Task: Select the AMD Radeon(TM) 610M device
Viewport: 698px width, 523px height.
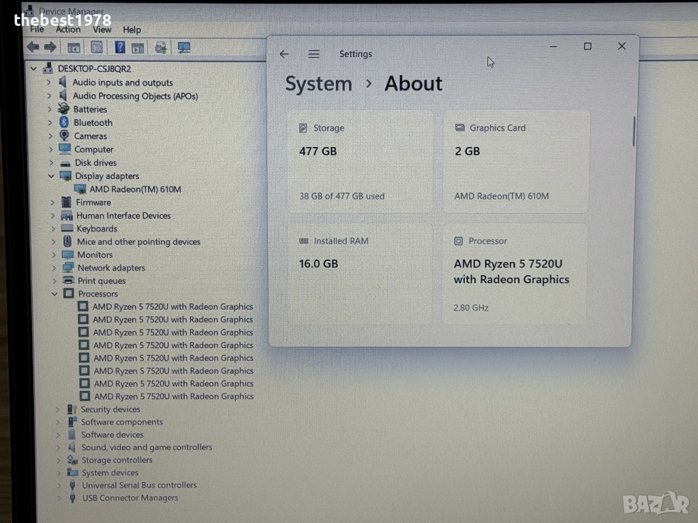Action: 135,189
